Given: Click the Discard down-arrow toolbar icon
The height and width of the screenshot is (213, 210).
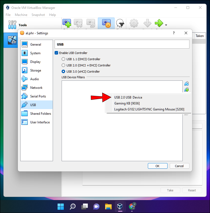Looking at the screenshot, I should coord(148,23).
